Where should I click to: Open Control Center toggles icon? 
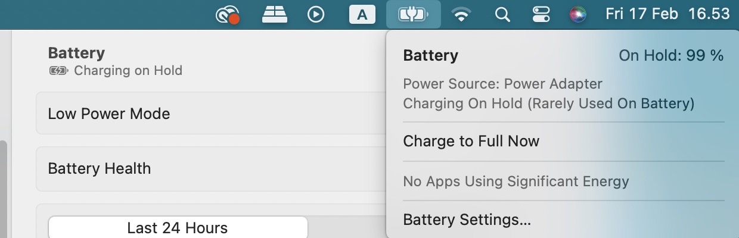pyautogui.click(x=541, y=14)
